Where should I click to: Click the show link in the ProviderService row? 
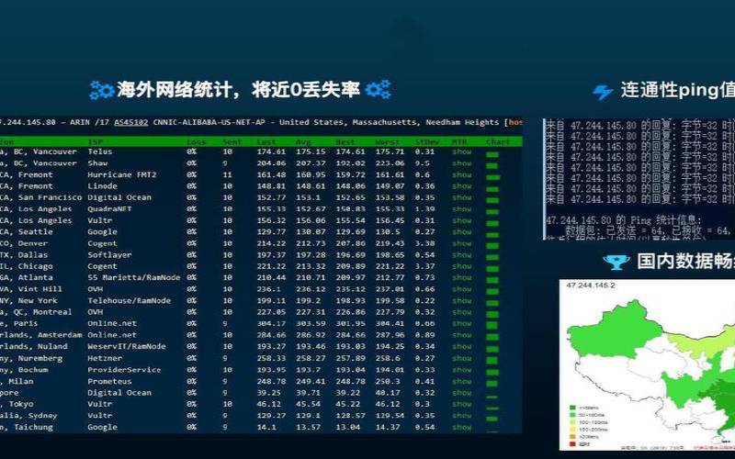tap(462, 370)
